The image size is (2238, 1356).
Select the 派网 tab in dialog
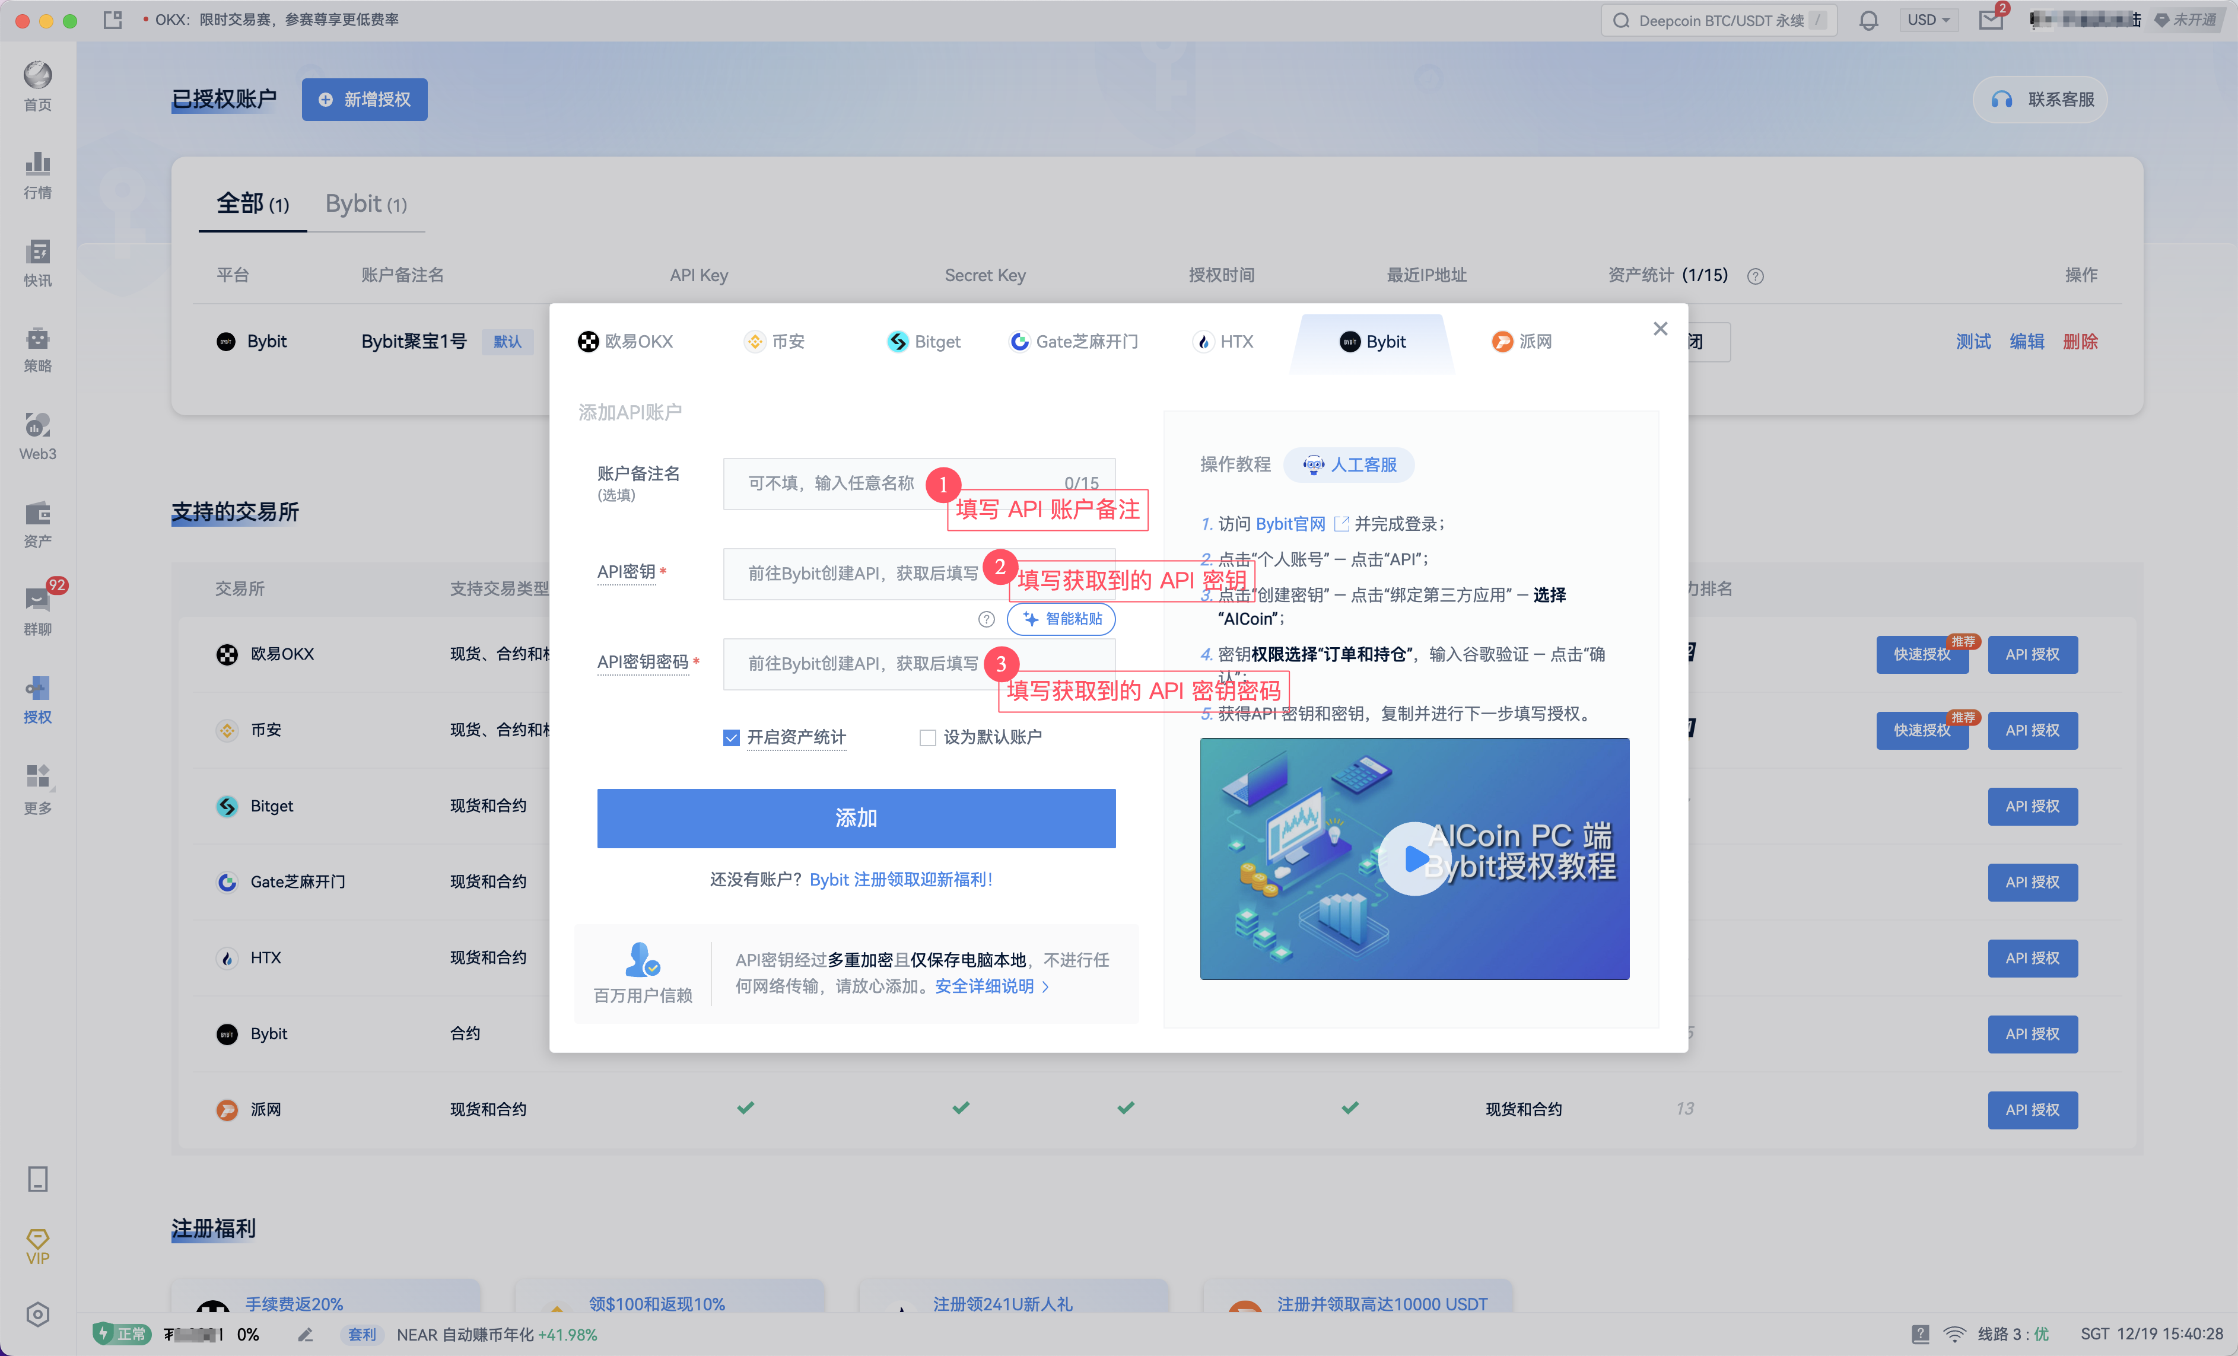[1521, 342]
